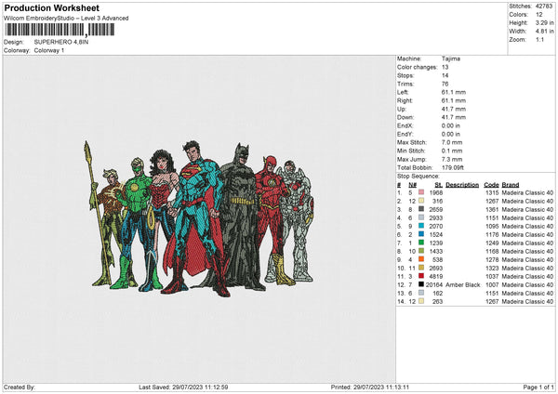Image resolution: width=558 pixels, height=394 pixels.
Task: Click thread code '1361' in stop 3
Action: (x=492, y=209)
